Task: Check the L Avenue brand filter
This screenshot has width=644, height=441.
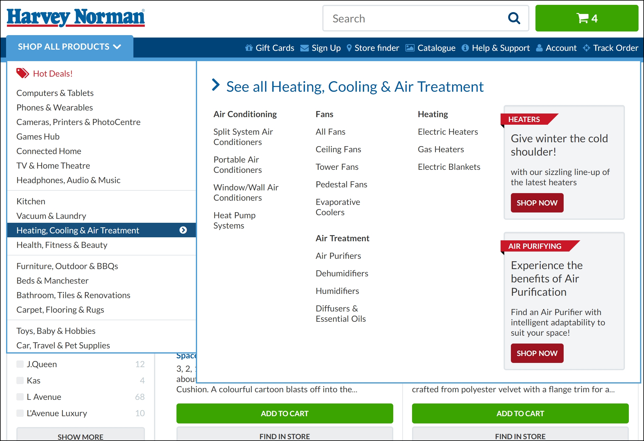Action: 20,397
